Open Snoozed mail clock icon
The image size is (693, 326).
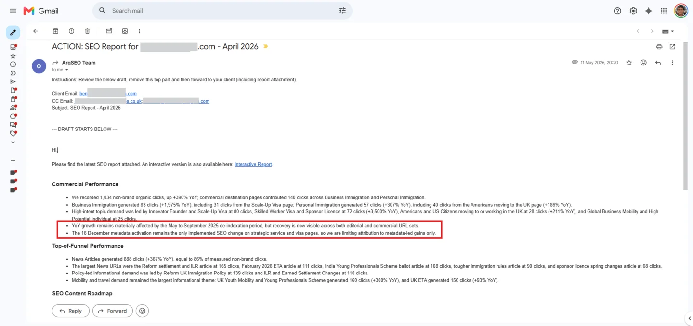pyautogui.click(x=13, y=65)
